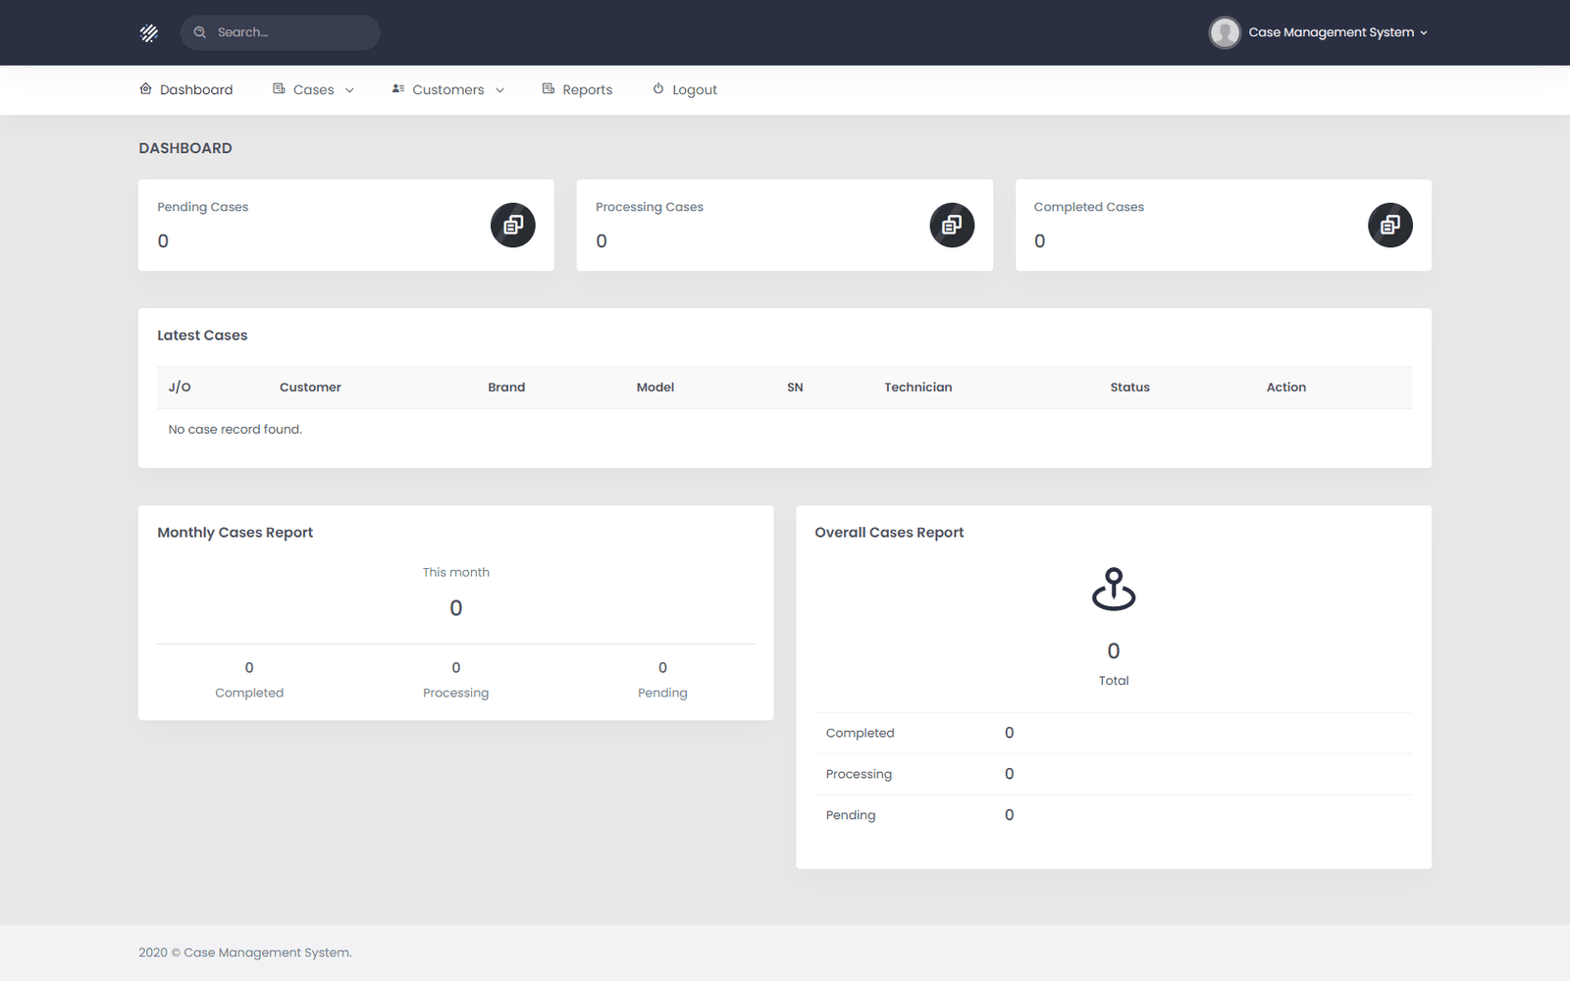Image resolution: width=1570 pixels, height=981 pixels.
Task: Open the Reports menu item
Action: click(x=587, y=90)
